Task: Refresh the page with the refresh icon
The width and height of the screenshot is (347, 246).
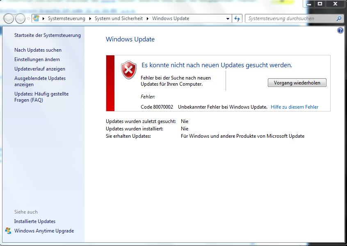Action: [237, 18]
